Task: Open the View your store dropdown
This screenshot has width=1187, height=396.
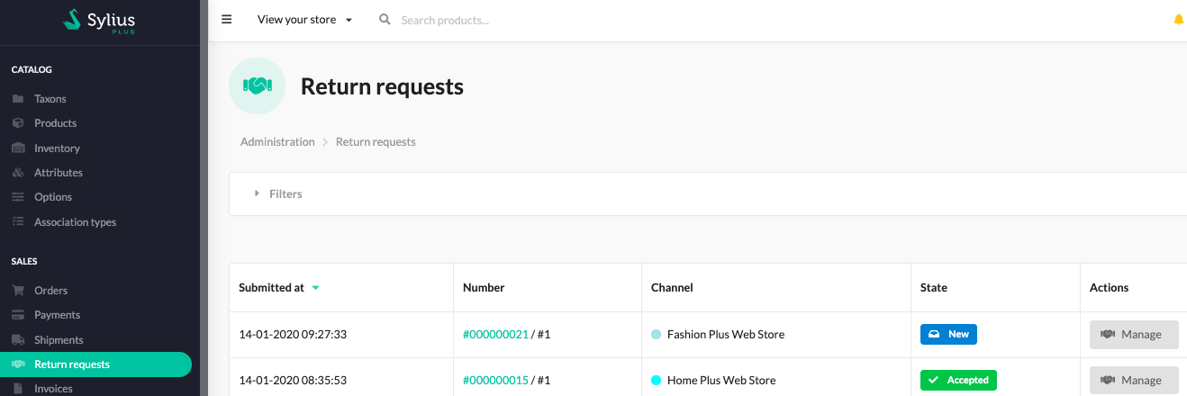Action: [x=304, y=20]
